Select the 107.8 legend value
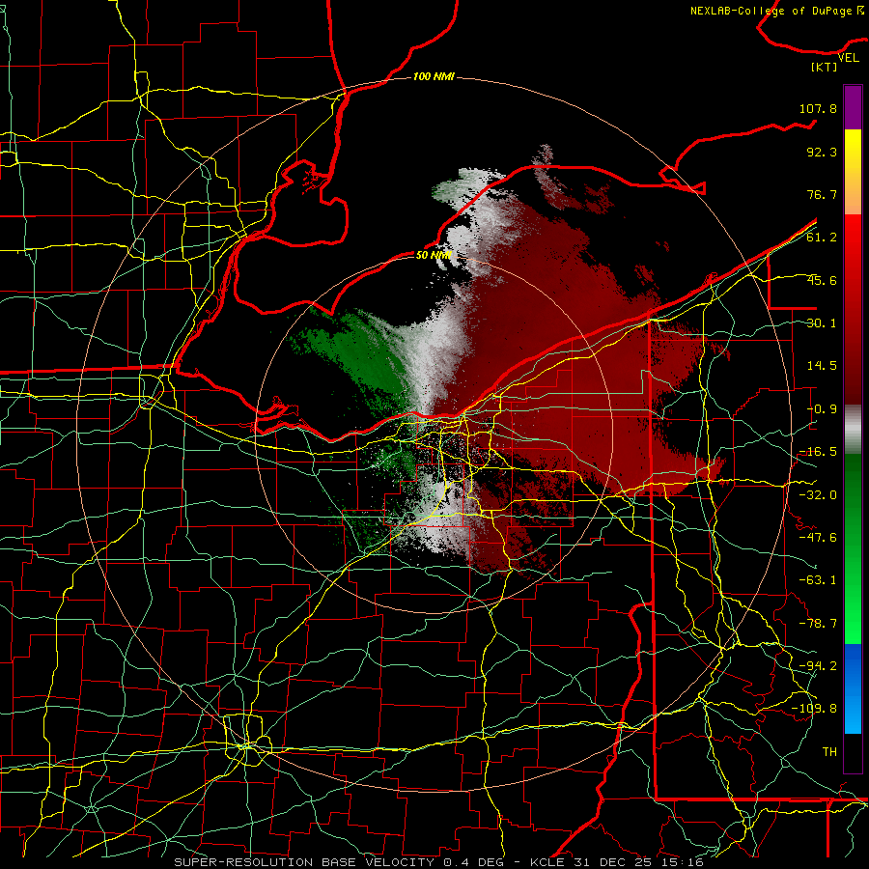 818,108
